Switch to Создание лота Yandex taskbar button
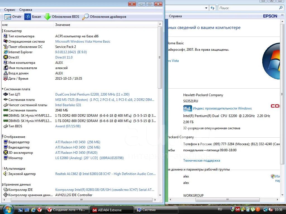This screenshot has height=214, width=286. click(67, 210)
